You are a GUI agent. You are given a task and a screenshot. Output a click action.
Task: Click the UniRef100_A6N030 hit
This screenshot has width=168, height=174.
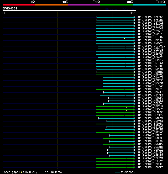tap(151, 81)
